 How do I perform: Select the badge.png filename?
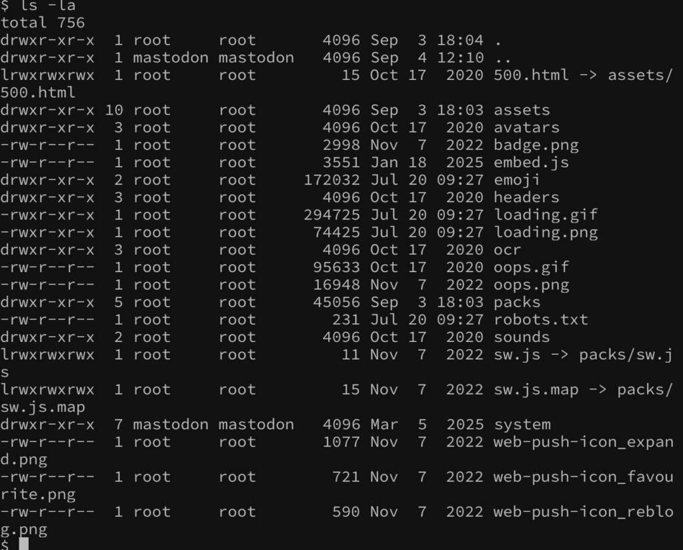click(536, 145)
